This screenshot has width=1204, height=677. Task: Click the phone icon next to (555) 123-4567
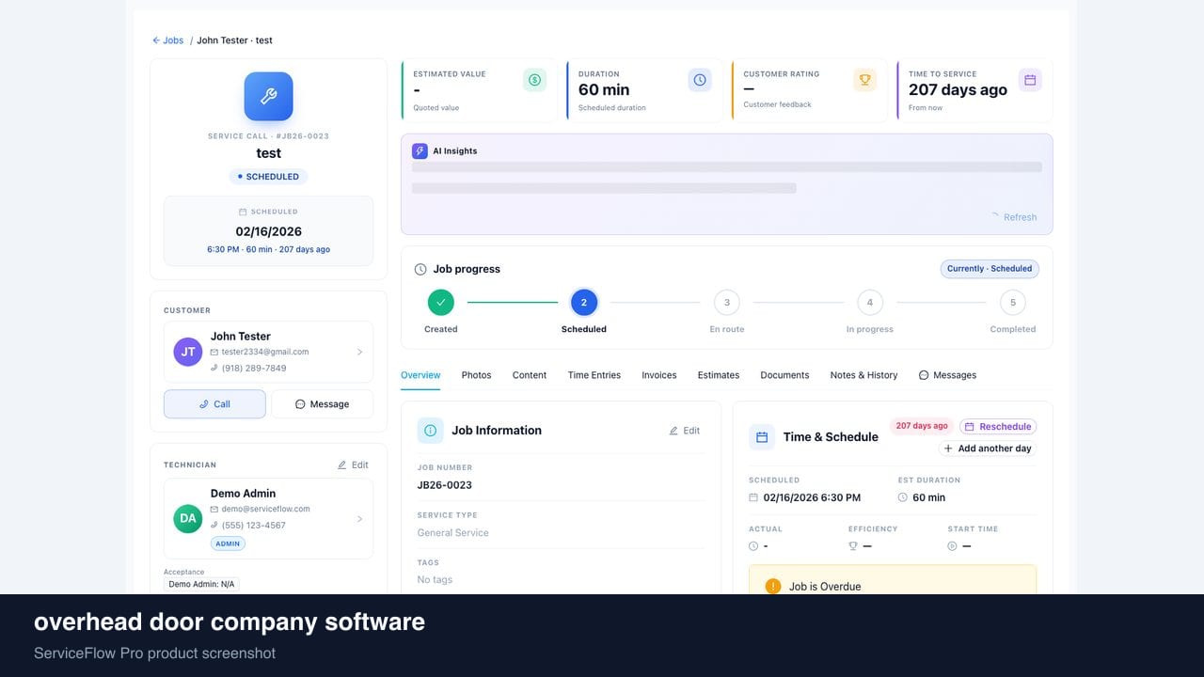tap(214, 525)
